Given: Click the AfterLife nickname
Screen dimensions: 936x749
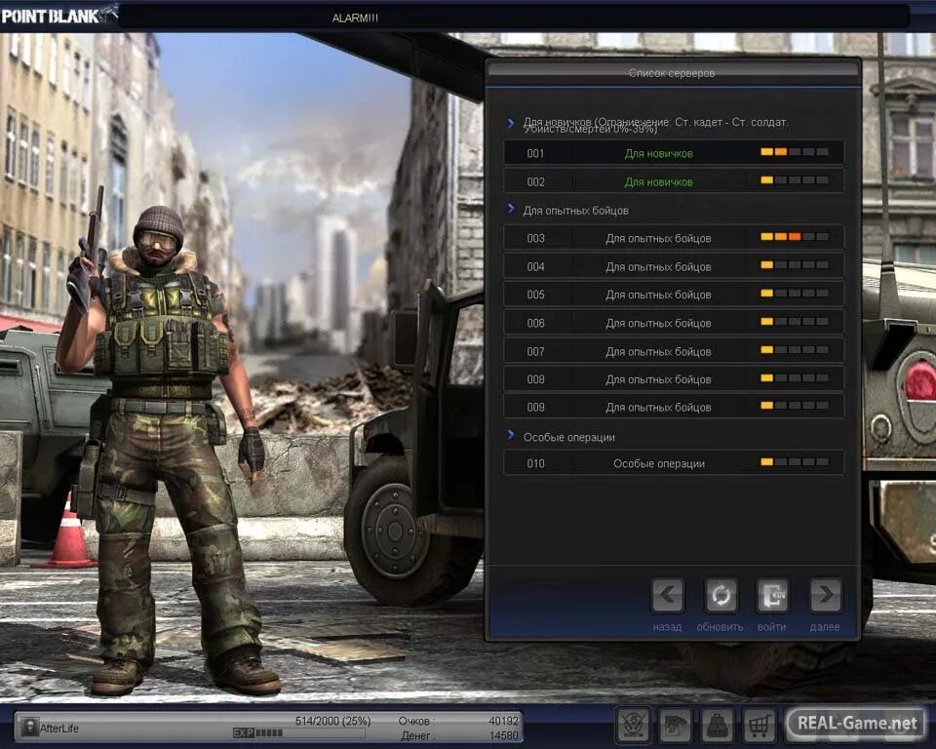Looking at the screenshot, I should [x=59, y=729].
